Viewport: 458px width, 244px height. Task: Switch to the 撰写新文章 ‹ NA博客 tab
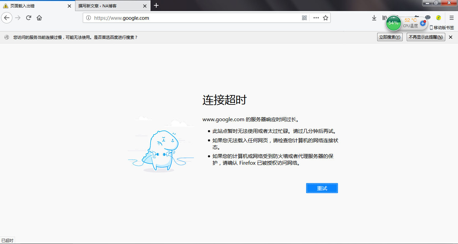click(113, 6)
